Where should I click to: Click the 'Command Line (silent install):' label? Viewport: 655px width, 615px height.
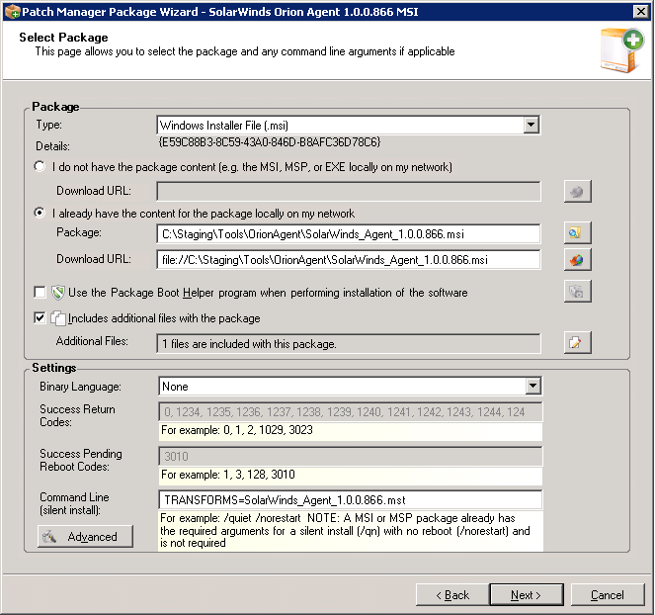(74, 503)
